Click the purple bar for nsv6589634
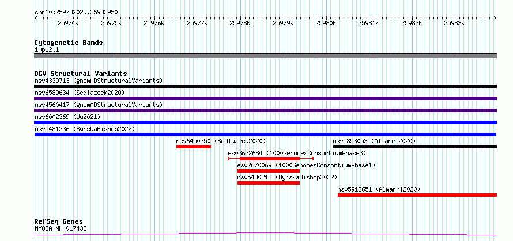Viewport: 513px width, 241px height. pos(266,98)
